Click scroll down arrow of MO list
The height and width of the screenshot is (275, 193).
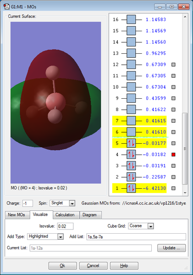(185, 193)
